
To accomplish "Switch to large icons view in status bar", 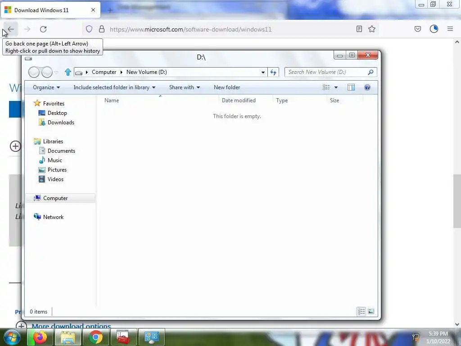I will [x=371, y=311].
